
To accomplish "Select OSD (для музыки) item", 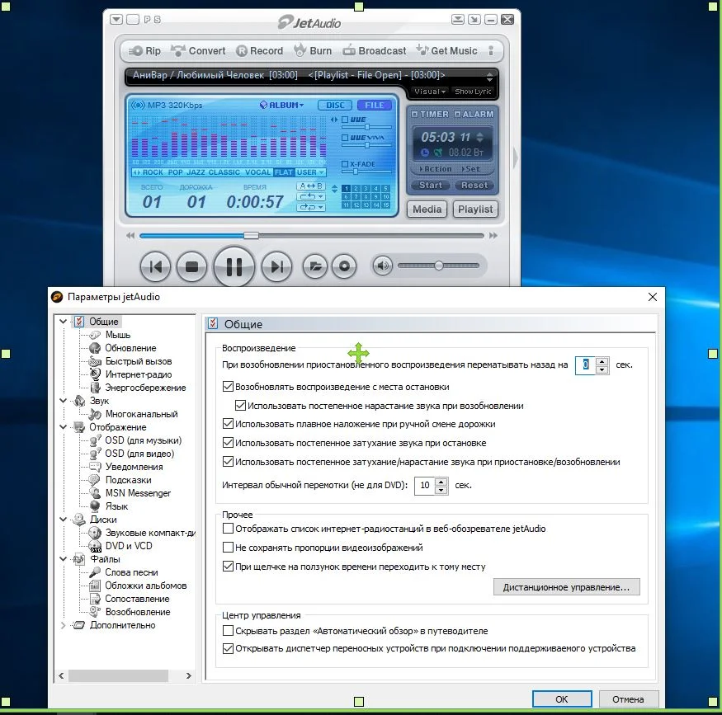I will (x=144, y=440).
